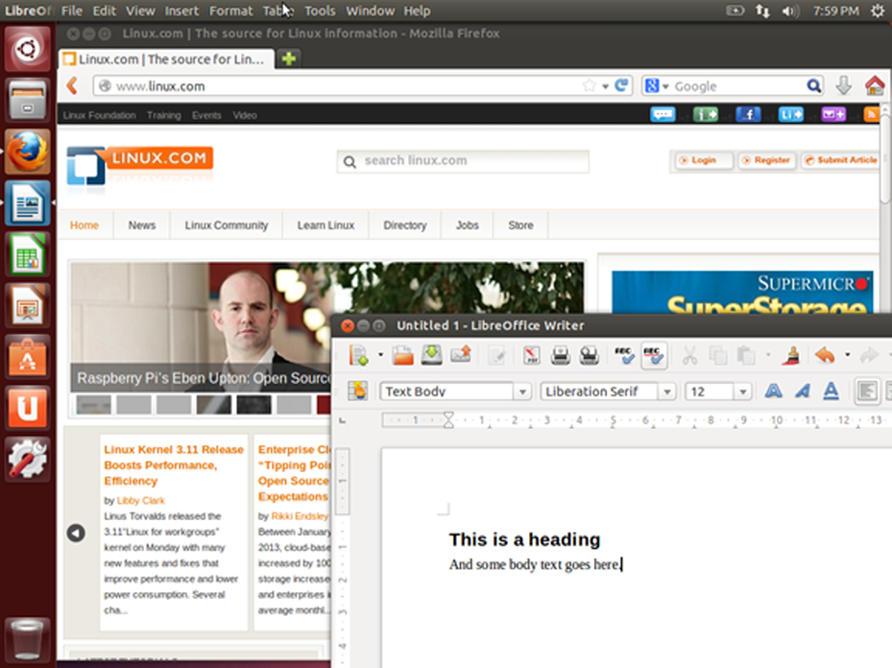The height and width of the screenshot is (668, 892).
Task: Toggle Underline formatting in Writer
Action: click(832, 392)
